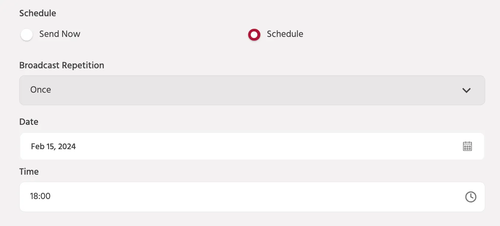
Task: Click the Schedule option label text
Action: 285,34
